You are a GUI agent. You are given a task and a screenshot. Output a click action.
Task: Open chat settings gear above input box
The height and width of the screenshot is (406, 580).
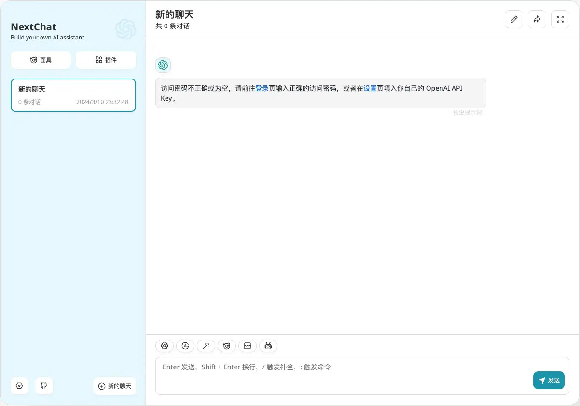(x=165, y=346)
